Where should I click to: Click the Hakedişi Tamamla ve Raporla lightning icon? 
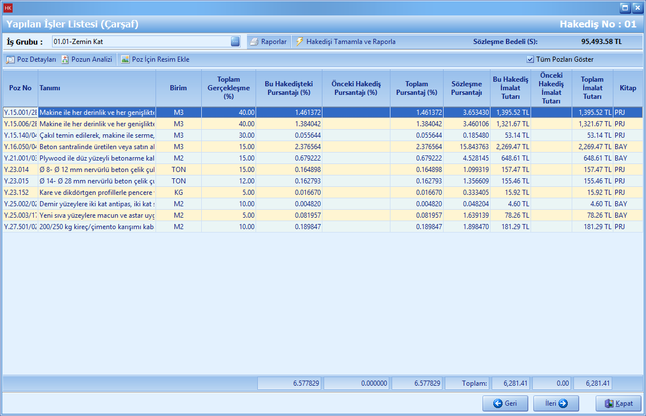click(300, 42)
